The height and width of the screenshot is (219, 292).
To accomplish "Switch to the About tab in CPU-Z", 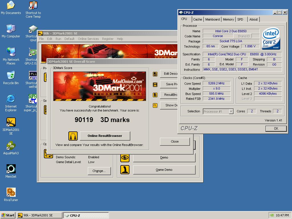I will tap(254, 19).
